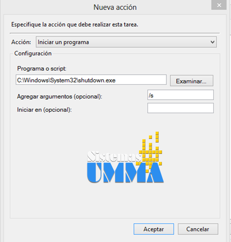Focus the Programa o script path field

point(91,80)
